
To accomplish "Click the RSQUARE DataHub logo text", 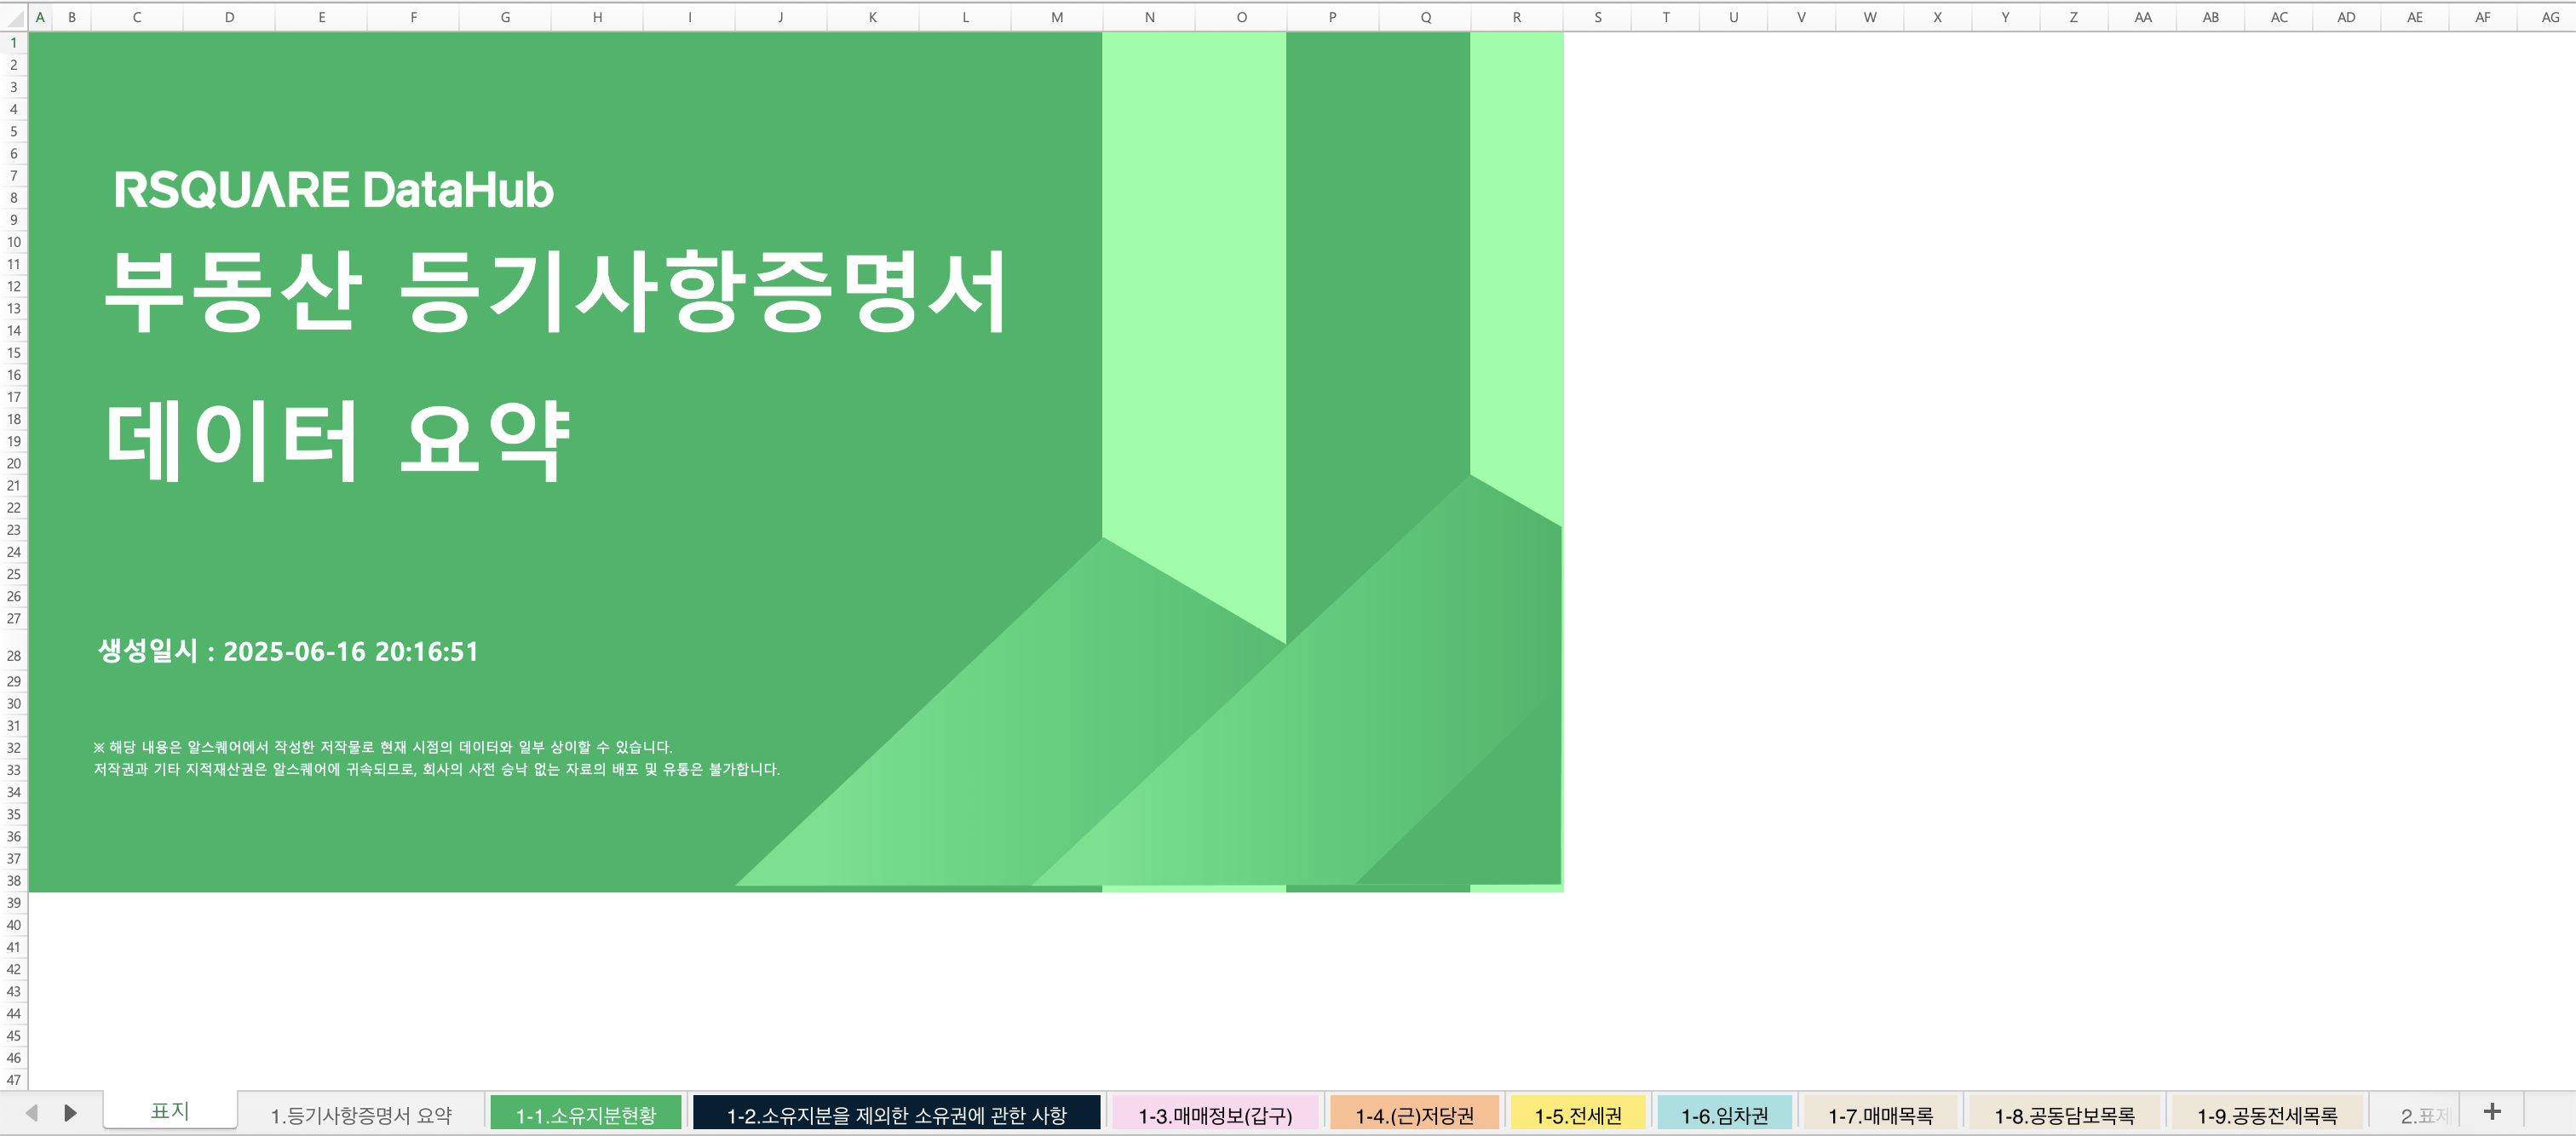I will click(x=333, y=190).
